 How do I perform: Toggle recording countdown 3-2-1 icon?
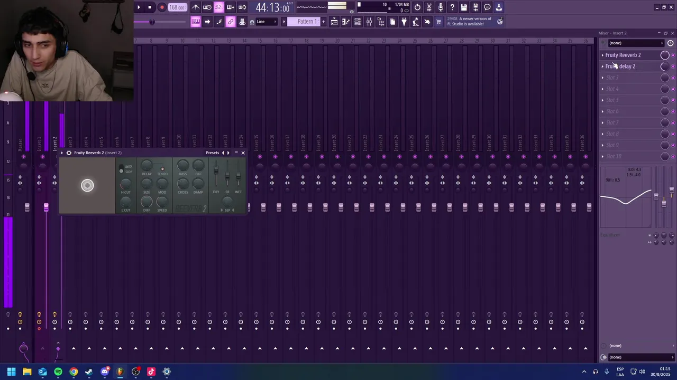218,7
